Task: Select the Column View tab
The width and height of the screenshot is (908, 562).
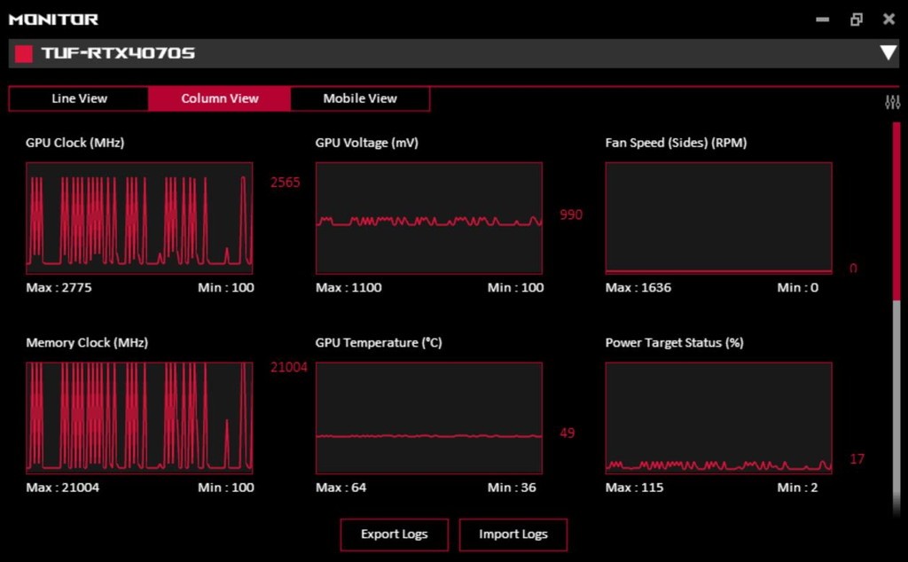Action: pos(220,98)
